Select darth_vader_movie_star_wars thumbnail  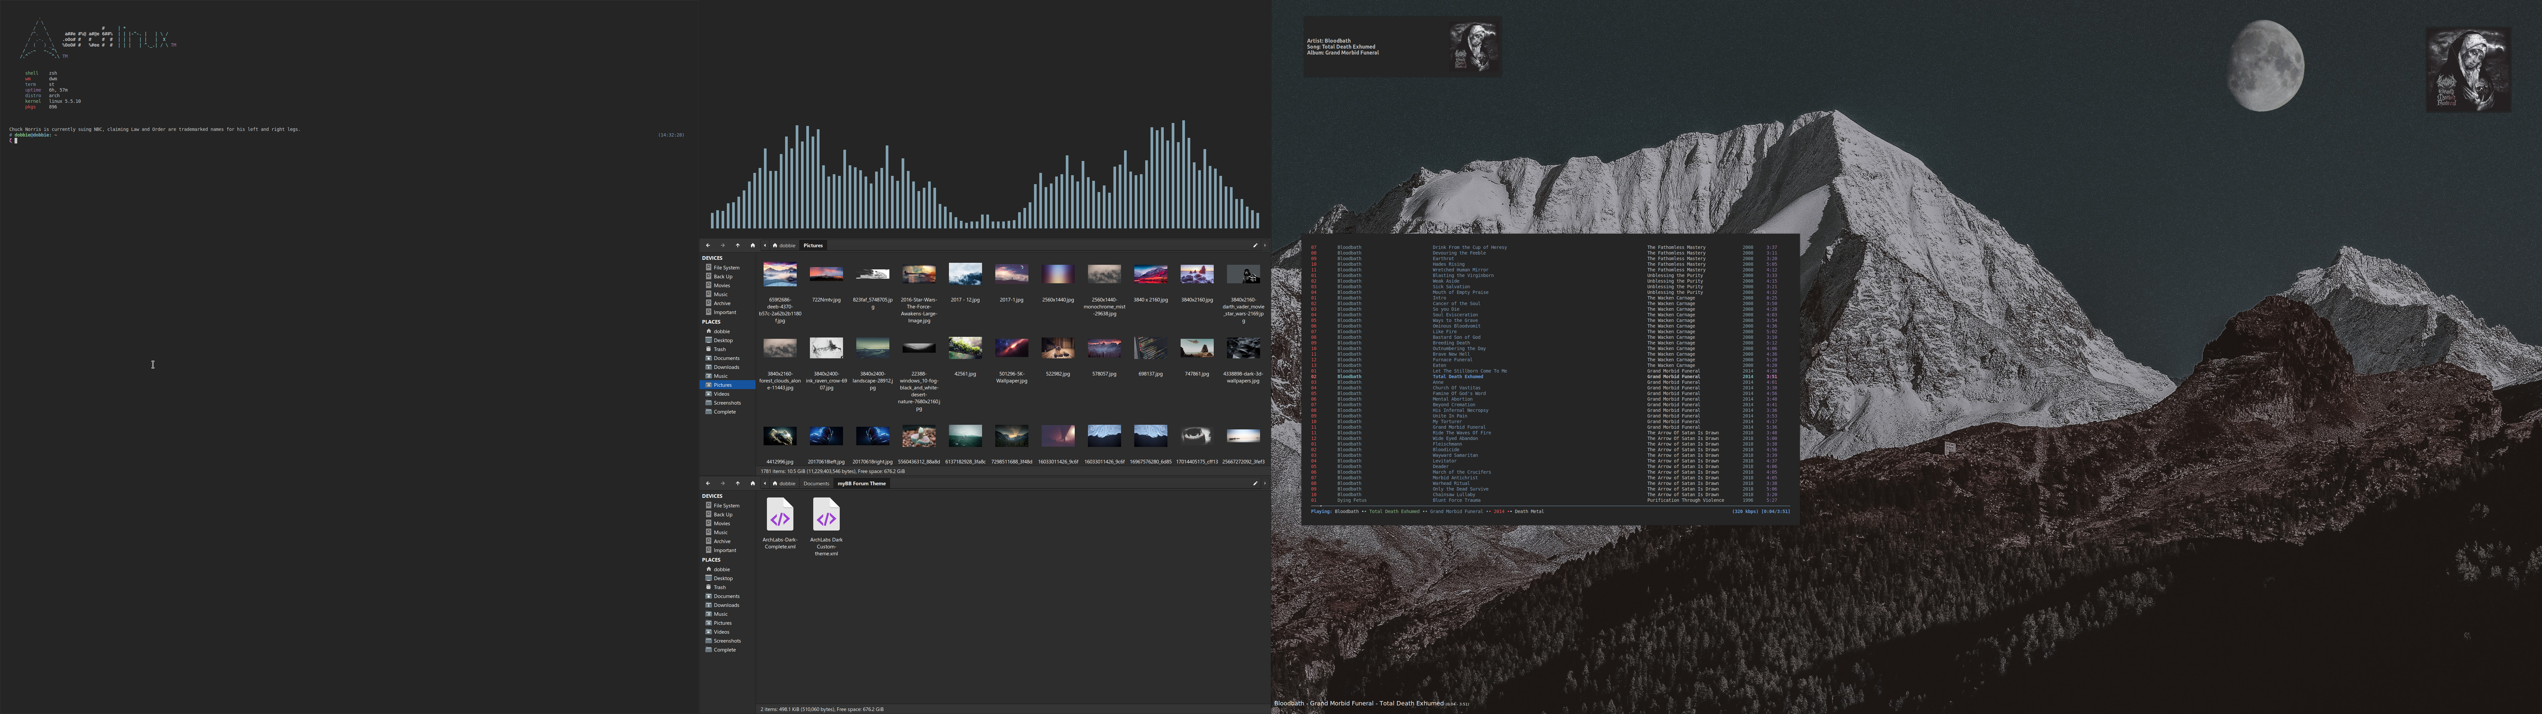(x=1244, y=274)
